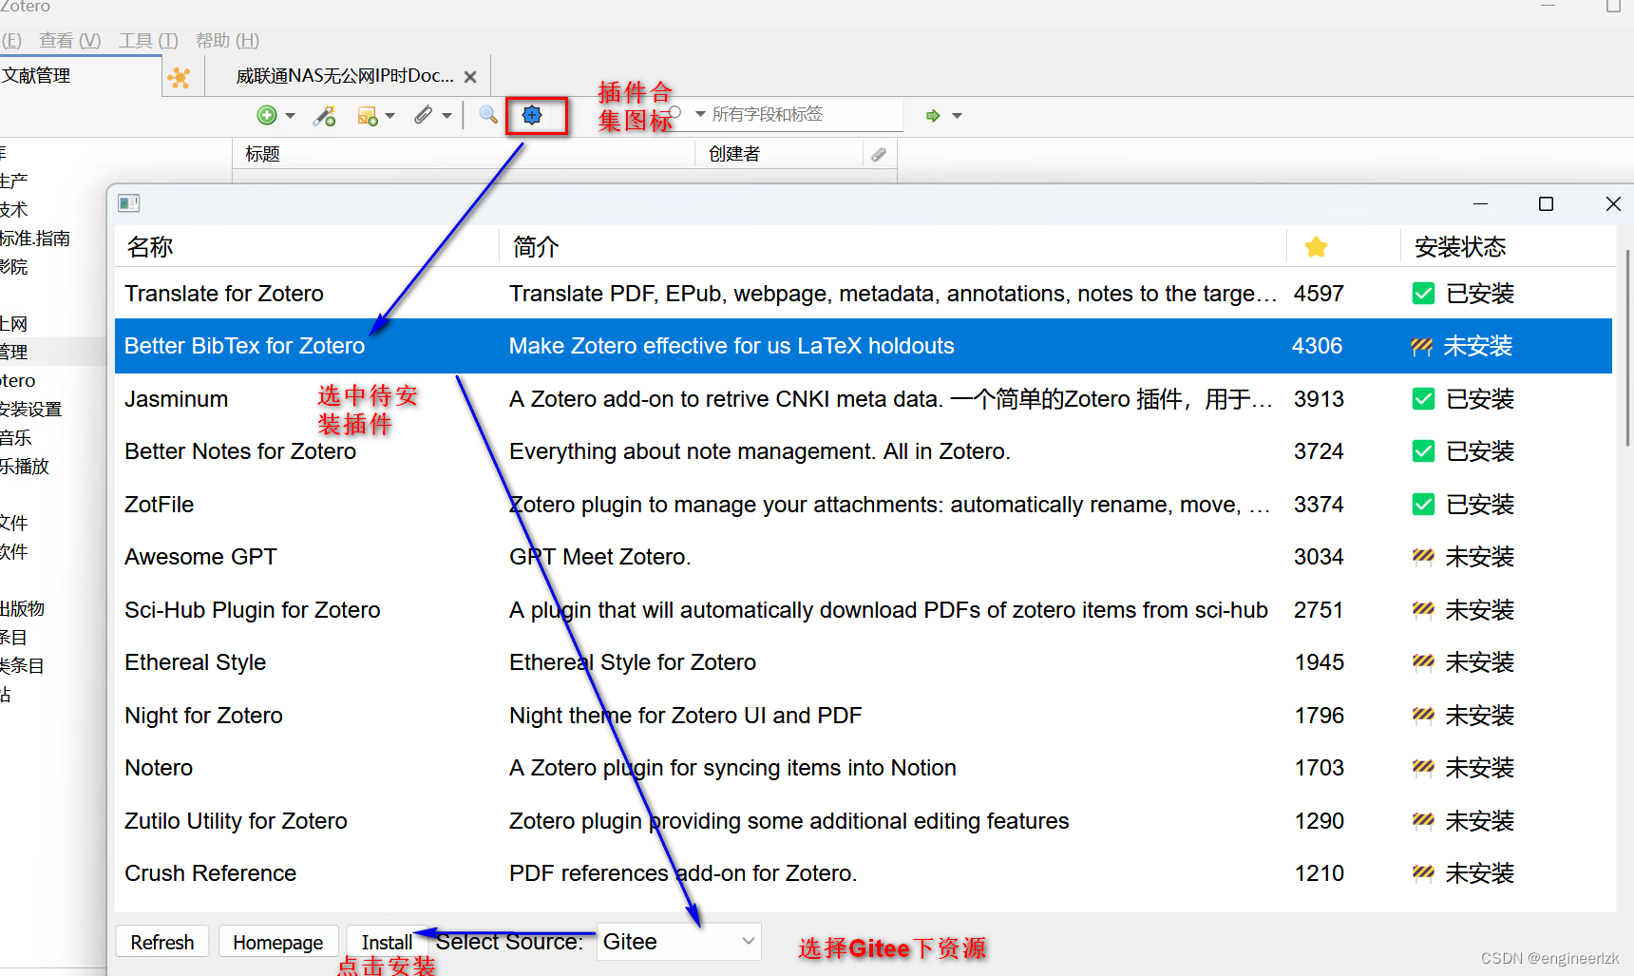1634x976 pixels.
Task: Click the ZotFile installed checkmark
Action: pos(1423,505)
